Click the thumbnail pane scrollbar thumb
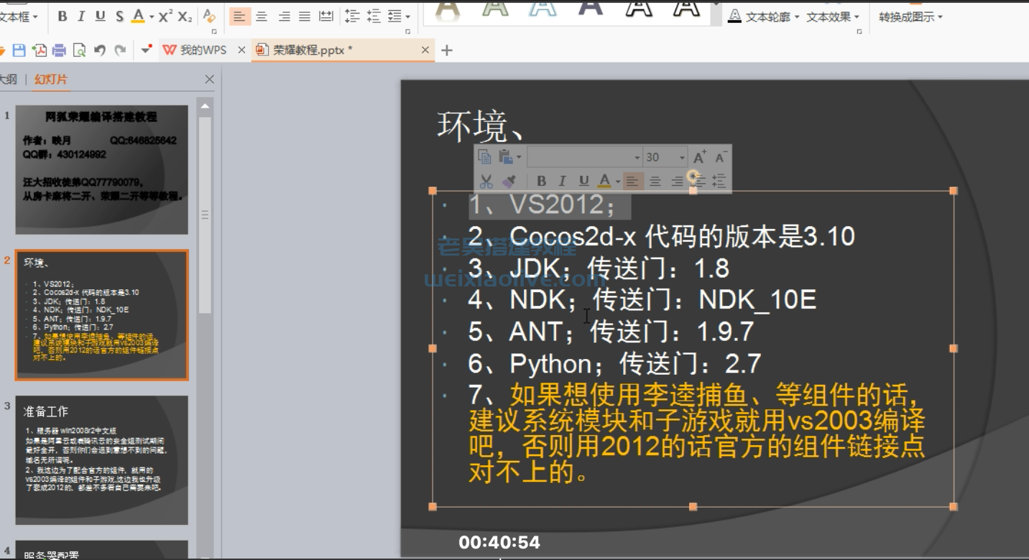1029x560 pixels. (x=206, y=215)
